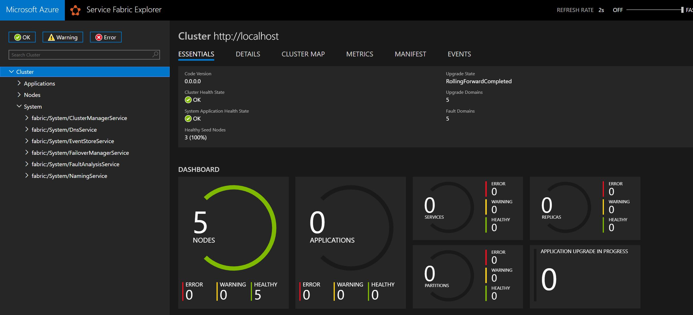Expand fabric:/System/EventStoreService chevron
Screen dimensions: 693x315
27,141
